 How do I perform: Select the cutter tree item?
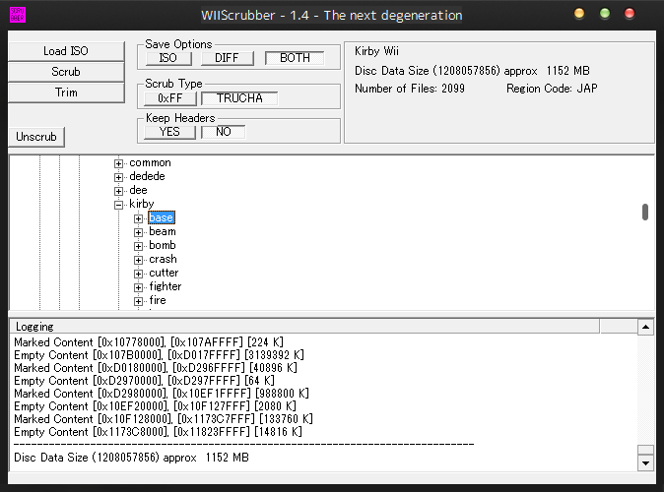(x=164, y=273)
